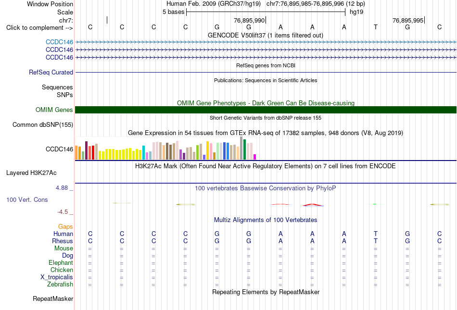Click the 'Click to complement -->' label
Image resolution: width=457 pixels, height=310 pixels.
point(39,28)
